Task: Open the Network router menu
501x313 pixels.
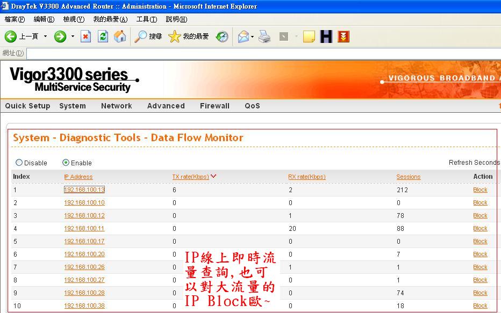Action: click(116, 106)
